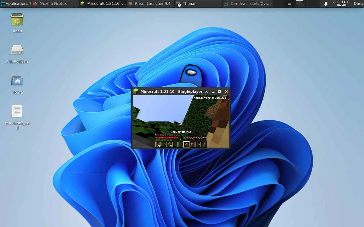Click the "Copper Helmet" item name label

(x=181, y=132)
